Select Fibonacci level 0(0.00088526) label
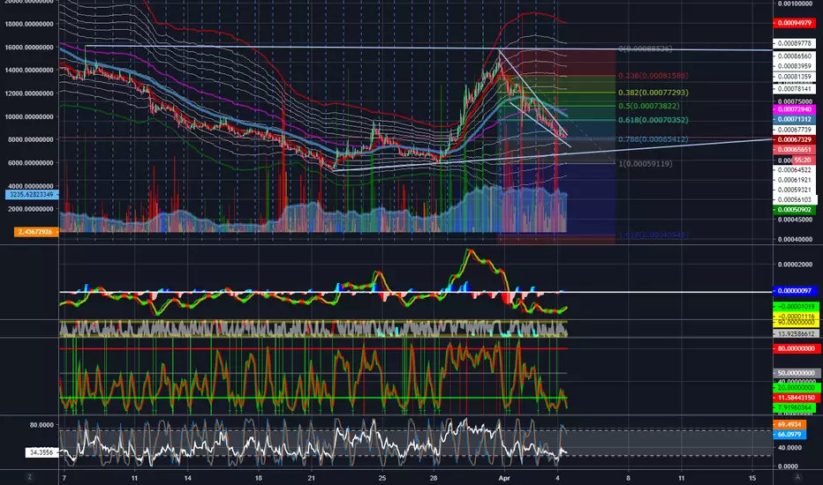823x485 pixels. click(646, 48)
